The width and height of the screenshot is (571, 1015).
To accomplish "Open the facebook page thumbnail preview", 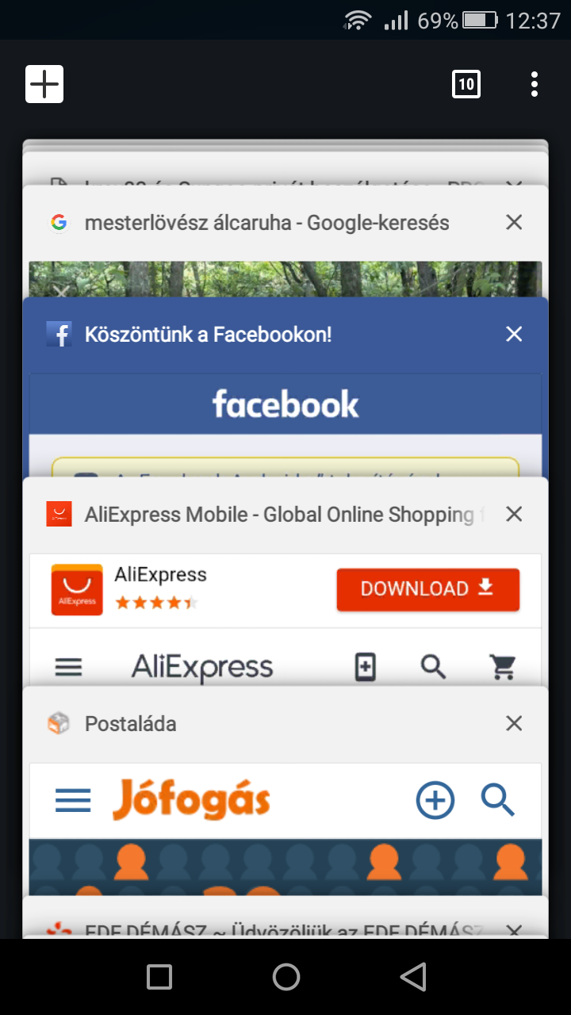I will tap(285, 425).
